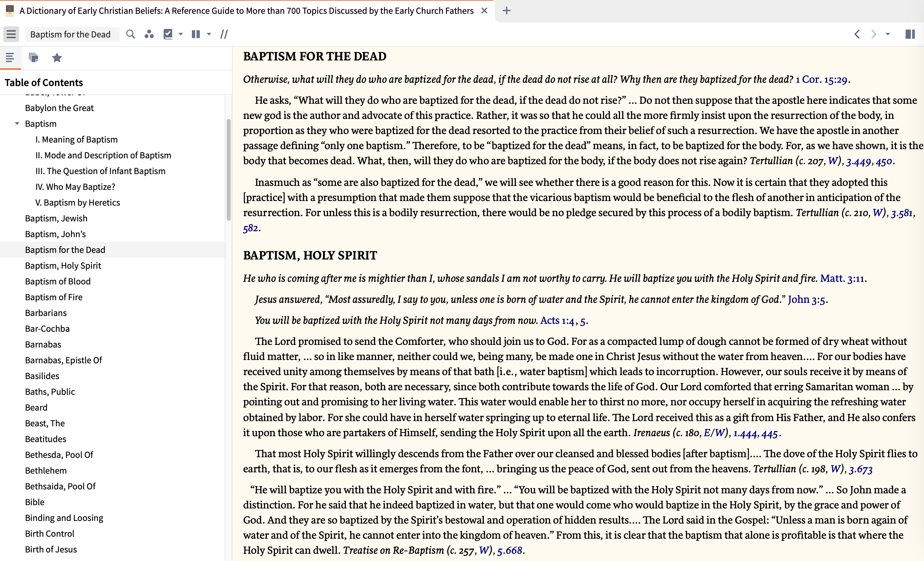This screenshot has width=924, height=561.
Task: Select Baptism, John's in contents
Action: pos(56,234)
